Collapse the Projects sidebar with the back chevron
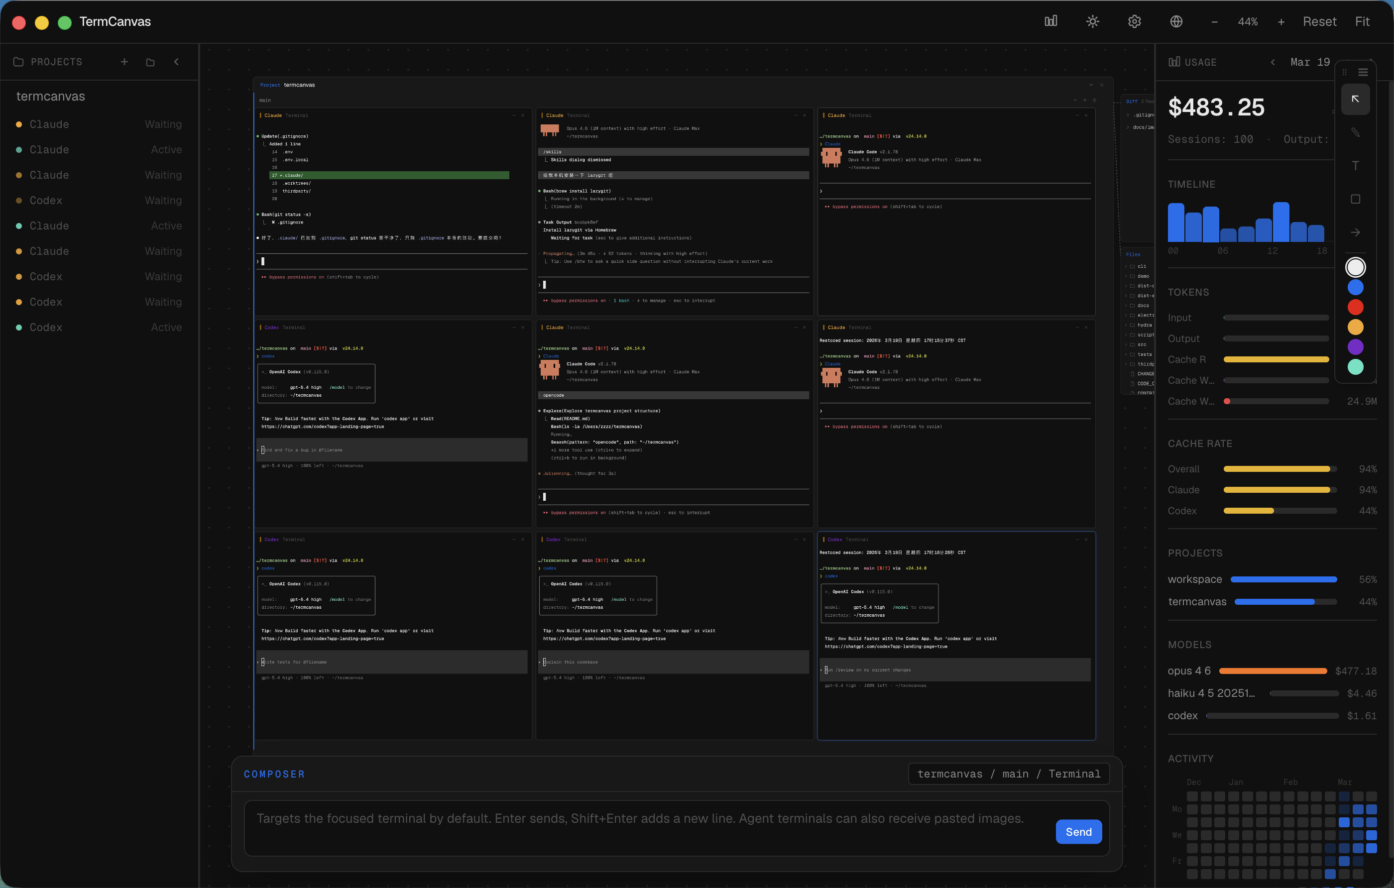Viewport: 1394px width, 888px height. [177, 61]
